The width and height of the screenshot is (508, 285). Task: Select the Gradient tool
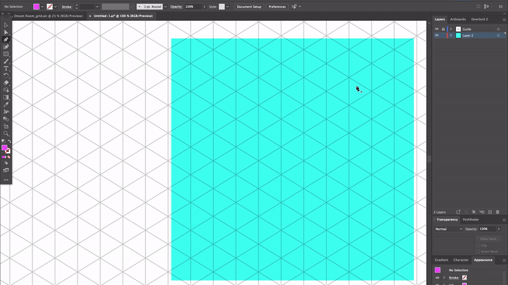click(6, 98)
